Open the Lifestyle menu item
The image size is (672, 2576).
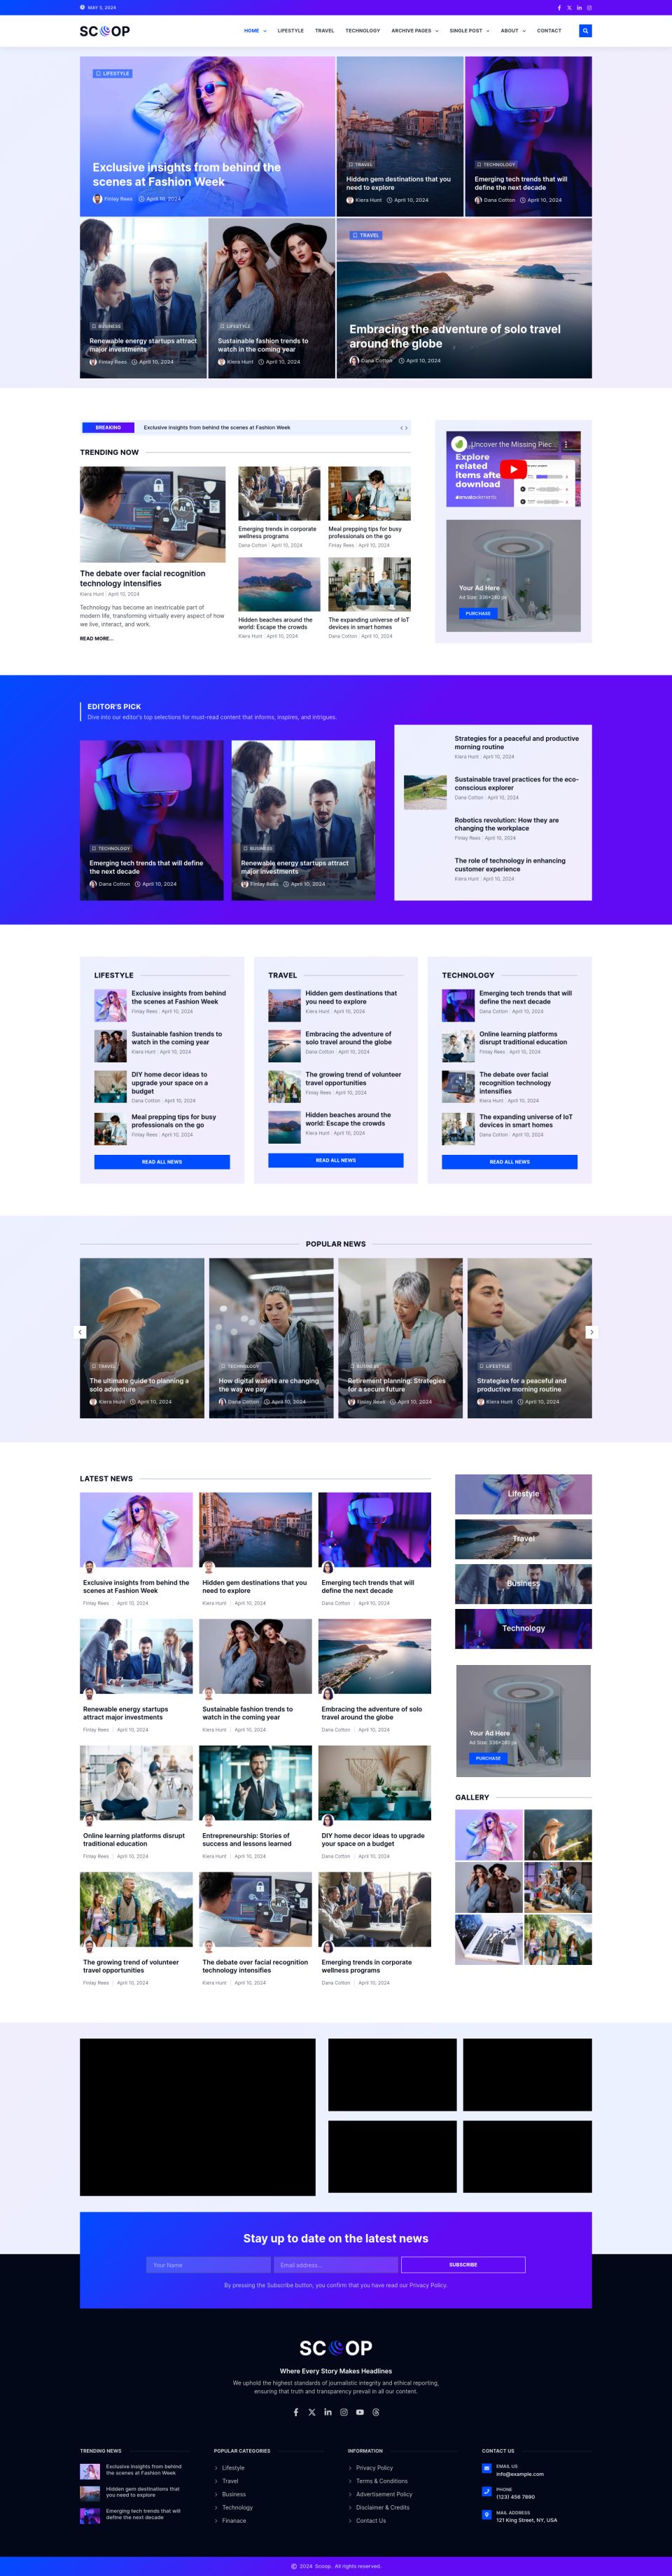290,31
